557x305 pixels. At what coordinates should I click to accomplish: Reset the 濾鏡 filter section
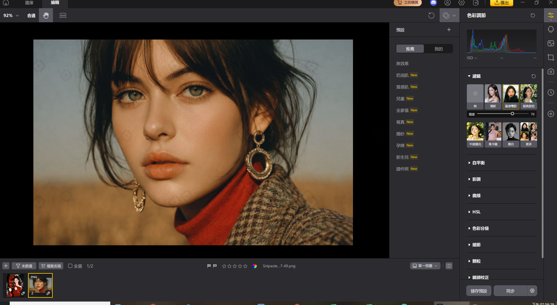click(533, 76)
